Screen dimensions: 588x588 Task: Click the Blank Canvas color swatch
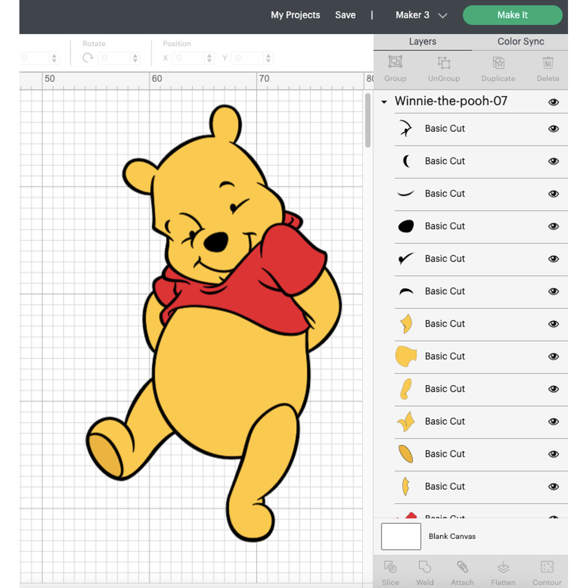tap(400, 536)
